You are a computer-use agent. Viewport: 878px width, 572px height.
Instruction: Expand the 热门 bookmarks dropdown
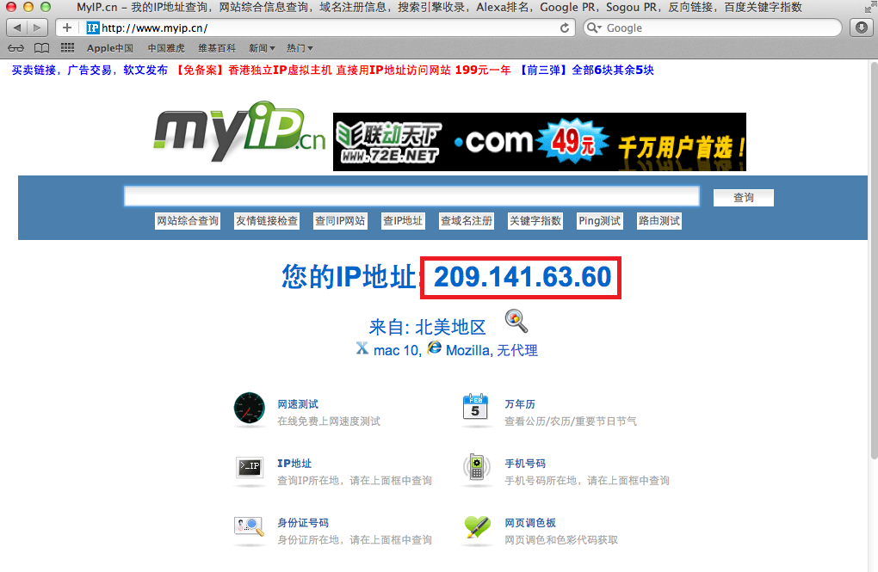tap(300, 48)
